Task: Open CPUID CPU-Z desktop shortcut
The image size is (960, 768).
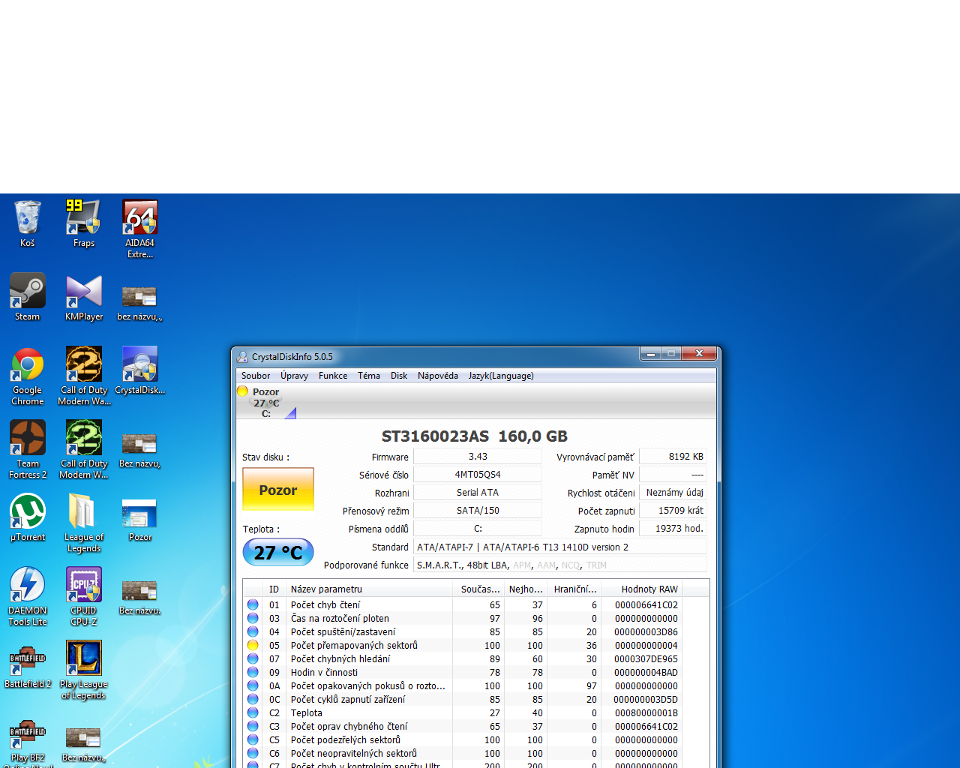Action: click(x=83, y=596)
